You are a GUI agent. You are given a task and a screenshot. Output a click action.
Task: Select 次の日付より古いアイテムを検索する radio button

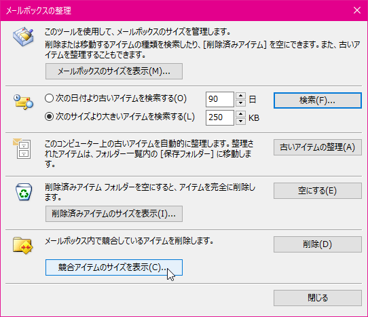49,98
